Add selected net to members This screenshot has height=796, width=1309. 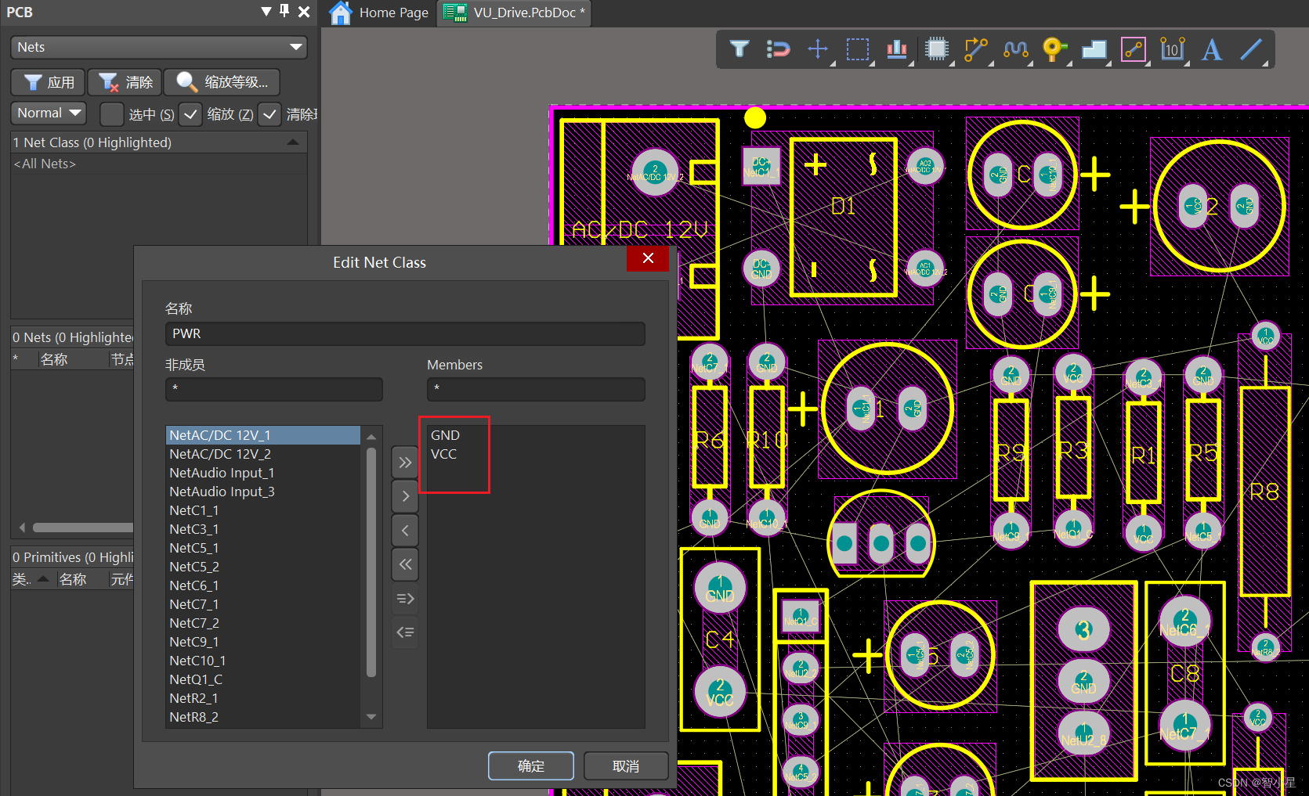(x=405, y=496)
